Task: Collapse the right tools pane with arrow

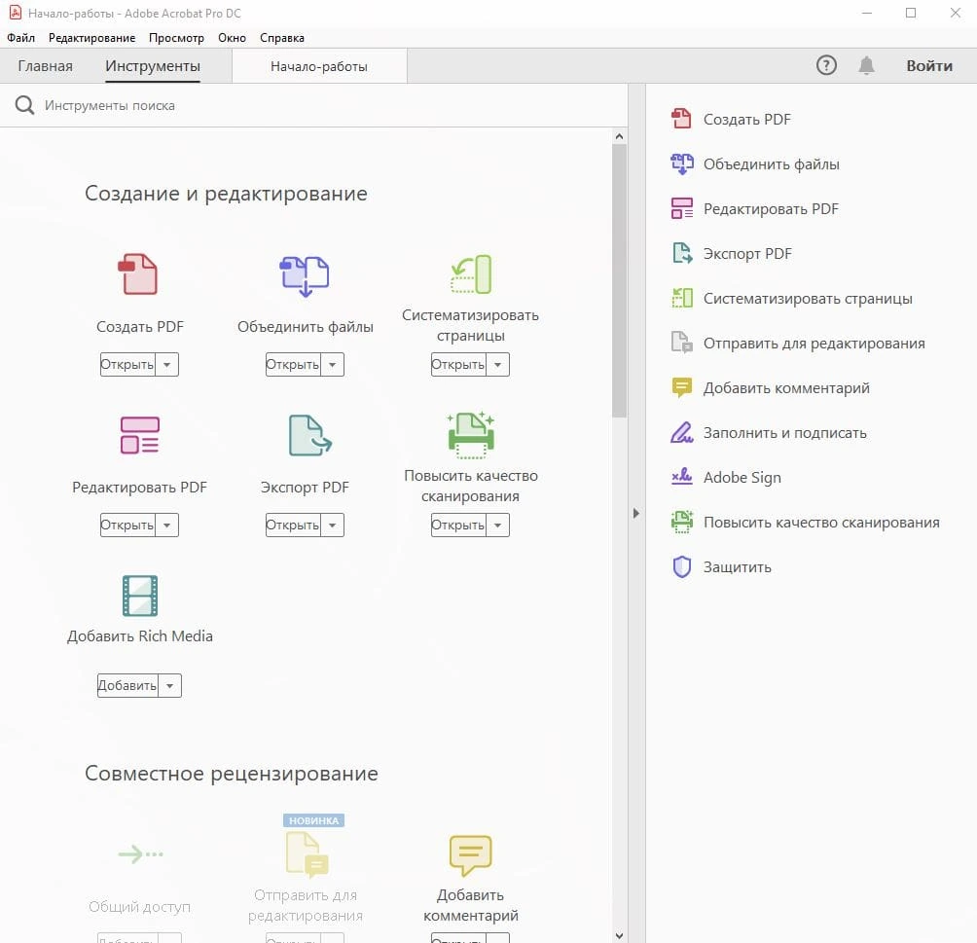Action: [x=635, y=513]
